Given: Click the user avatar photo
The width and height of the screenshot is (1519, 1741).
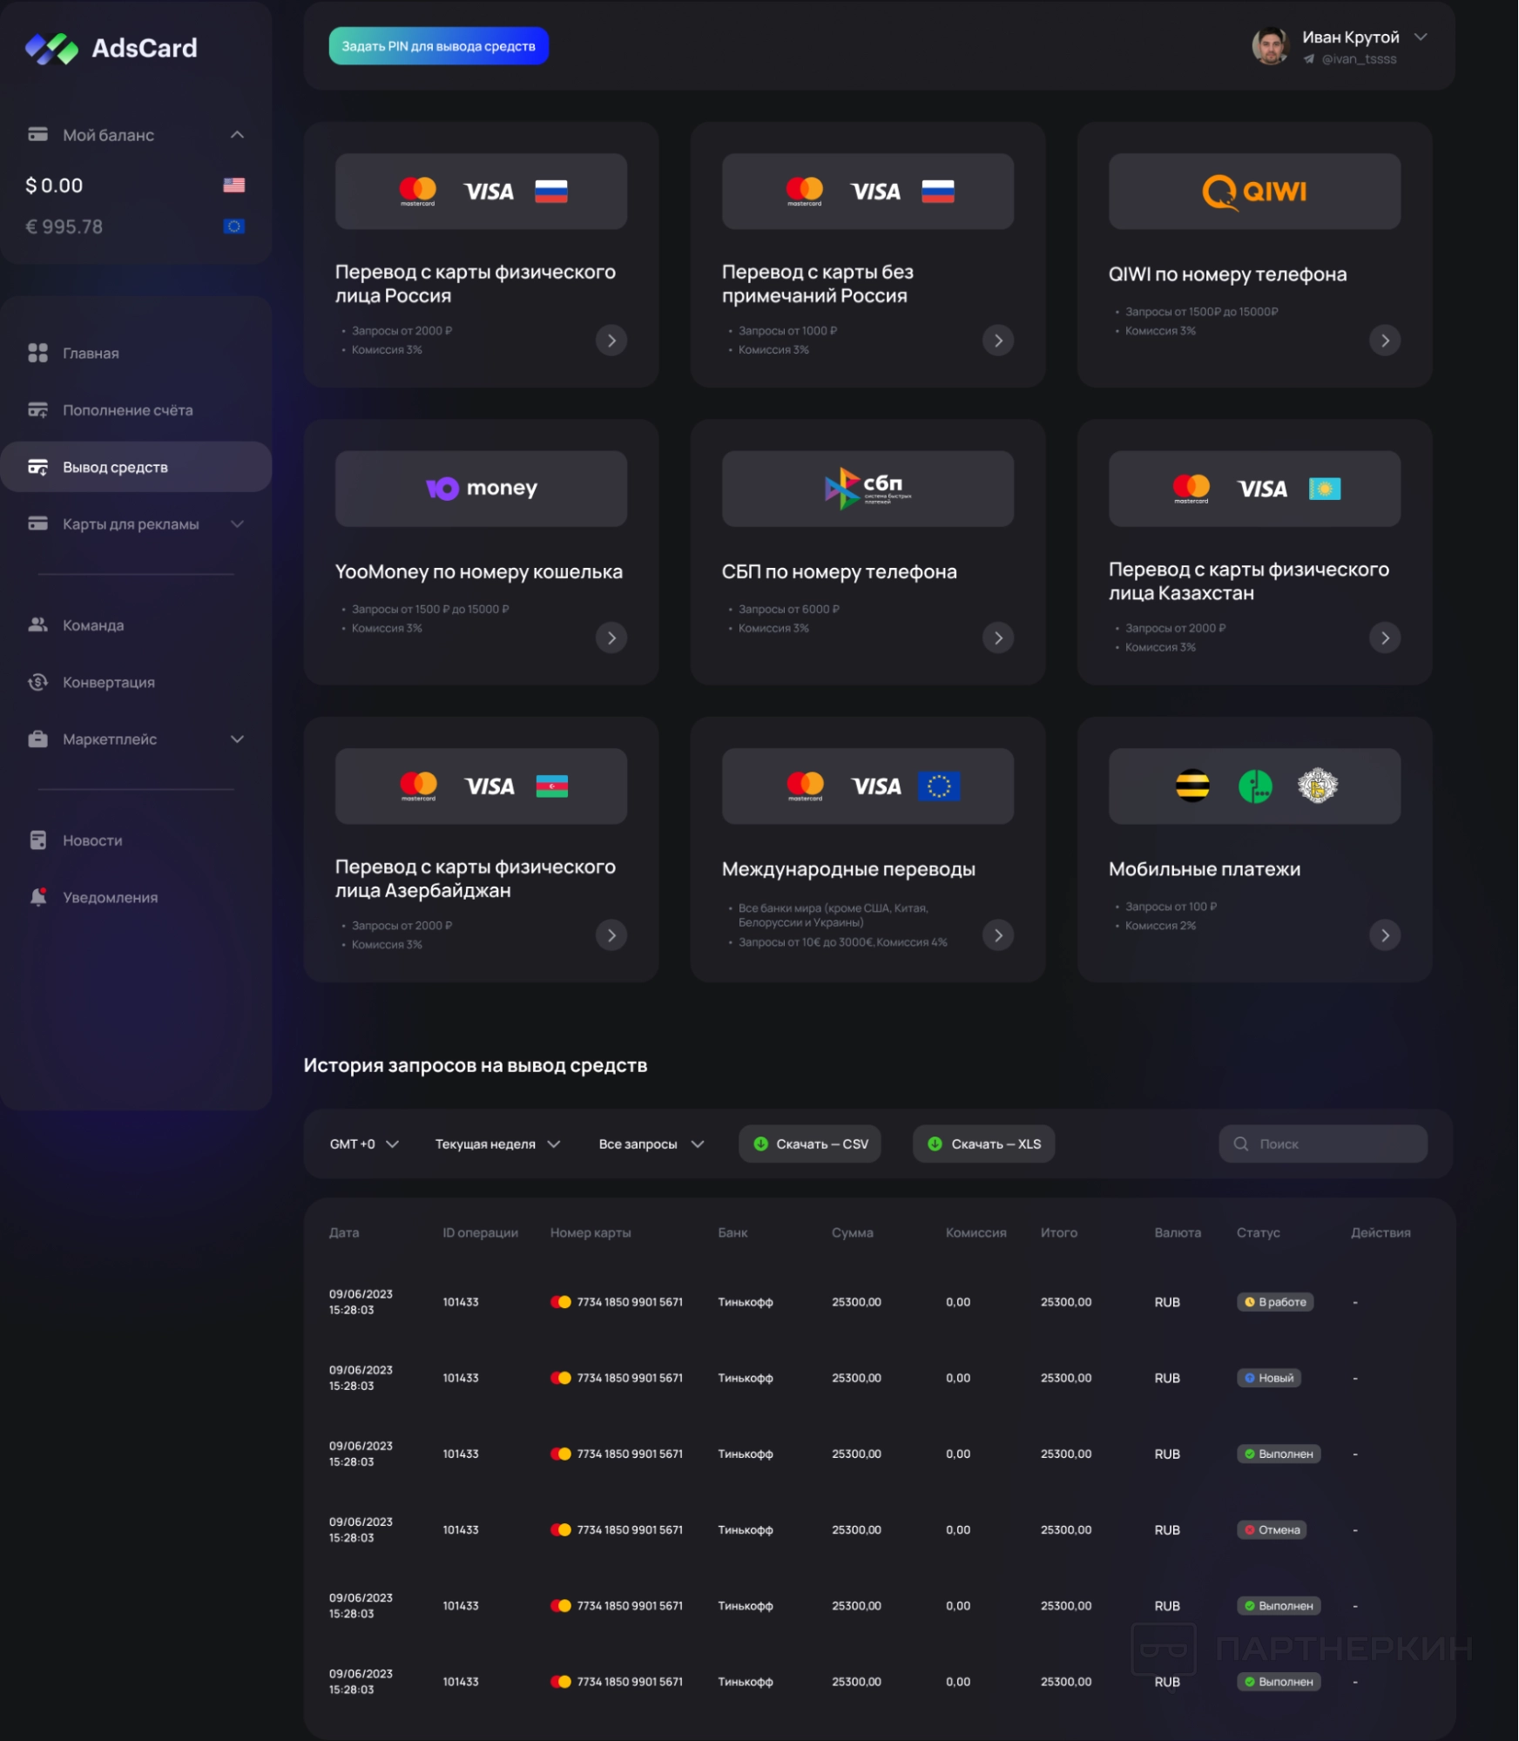Looking at the screenshot, I should tap(1270, 46).
